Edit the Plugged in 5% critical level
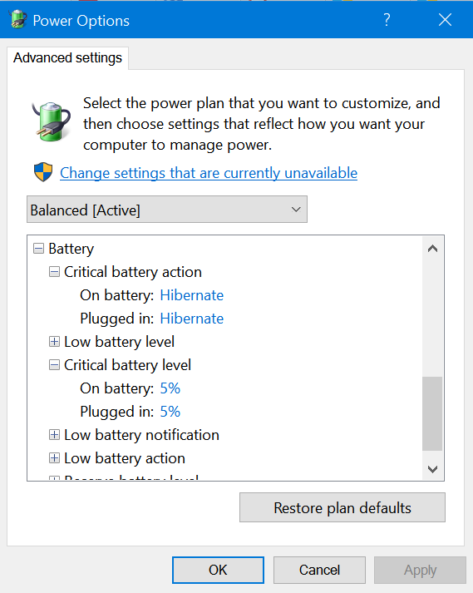 (170, 412)
